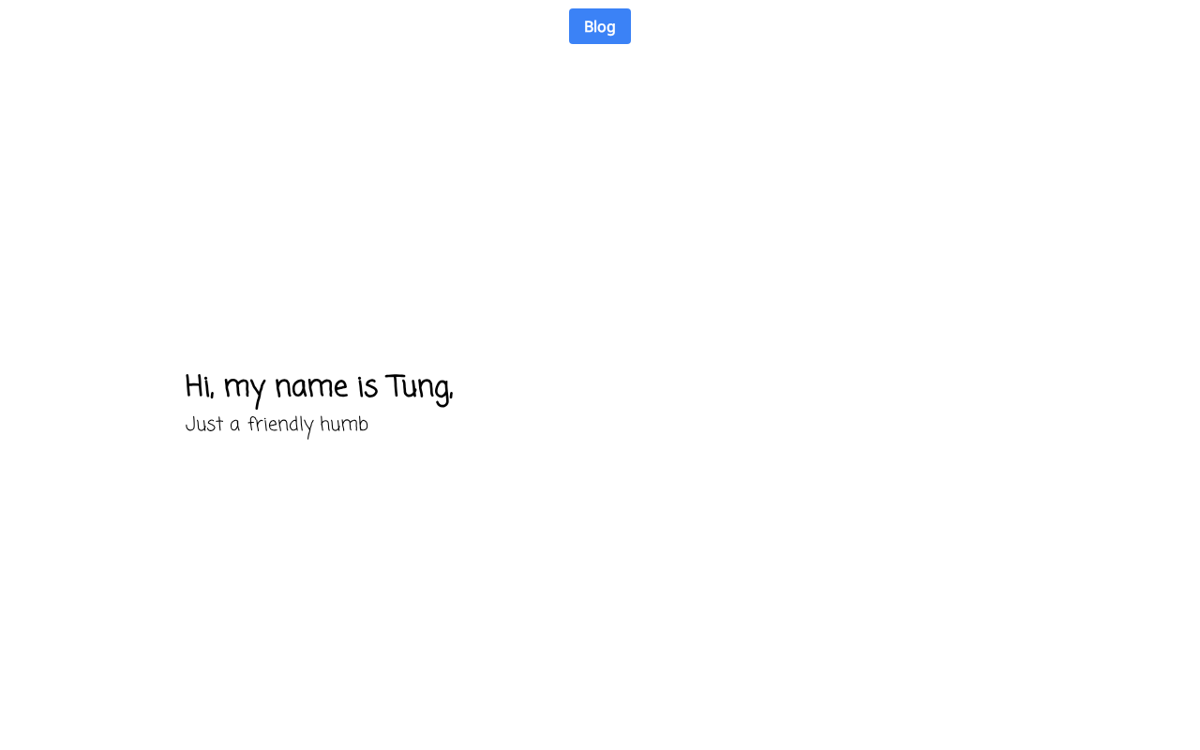Screen dimensions: 1200x750
Task: Click the "Just a friendly humb" subtitle text
Action: 277,425
